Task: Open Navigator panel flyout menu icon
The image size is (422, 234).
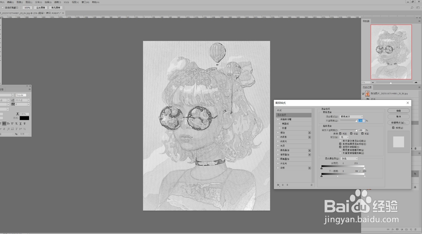Action: [x=419, y=21]
